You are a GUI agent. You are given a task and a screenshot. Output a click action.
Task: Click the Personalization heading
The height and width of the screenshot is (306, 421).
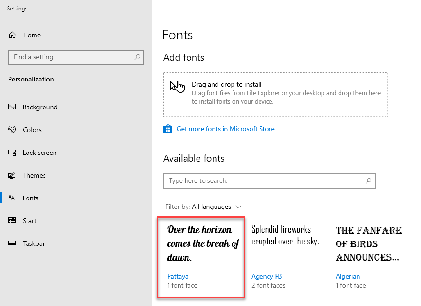(x=31, y=79)
